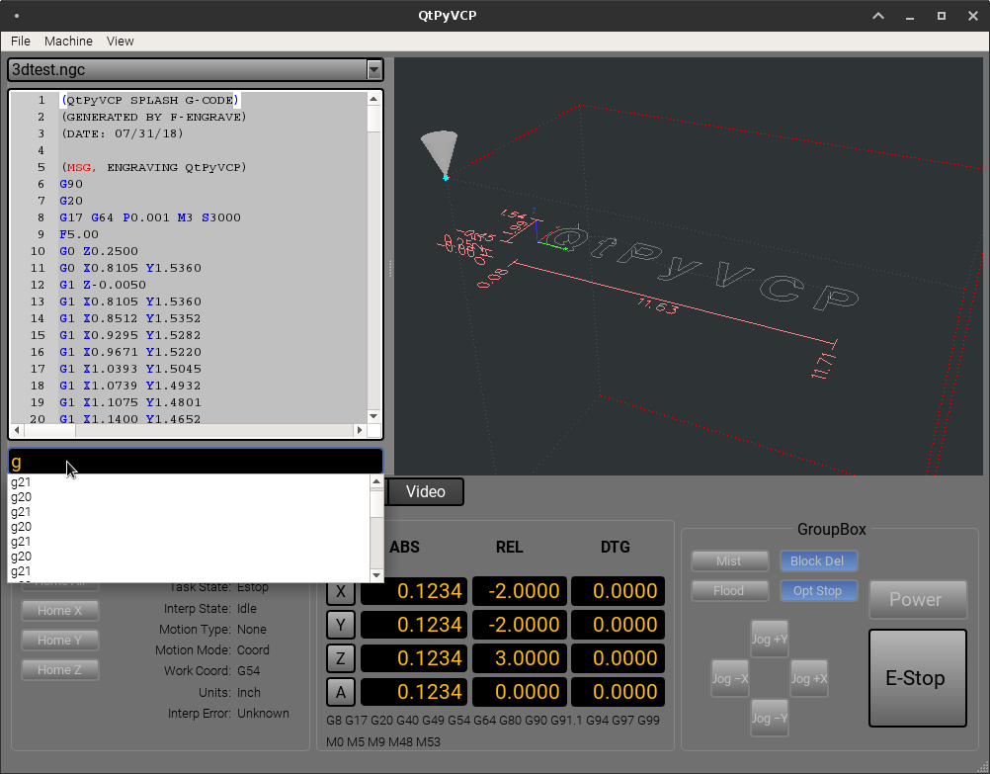Click the active G-codes line starting with G8
The height and width of the screenshot is (774, 990).
tap(493, 721)
